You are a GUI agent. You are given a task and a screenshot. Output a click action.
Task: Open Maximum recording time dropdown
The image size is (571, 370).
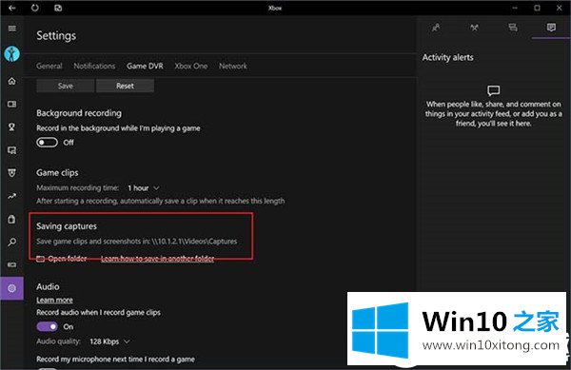[144, 188]
